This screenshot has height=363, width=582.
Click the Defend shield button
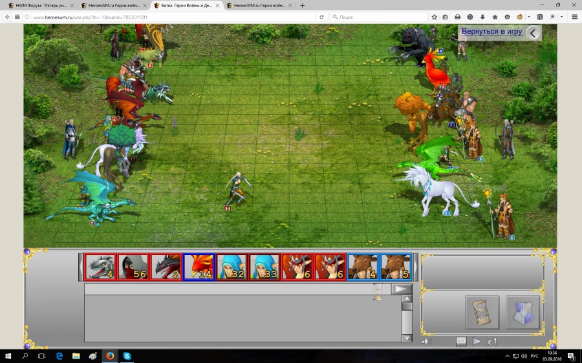[x=523, y=312]
